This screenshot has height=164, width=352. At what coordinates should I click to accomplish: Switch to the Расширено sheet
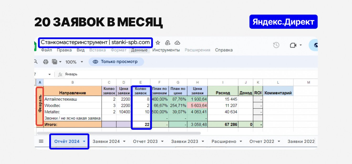224,141
